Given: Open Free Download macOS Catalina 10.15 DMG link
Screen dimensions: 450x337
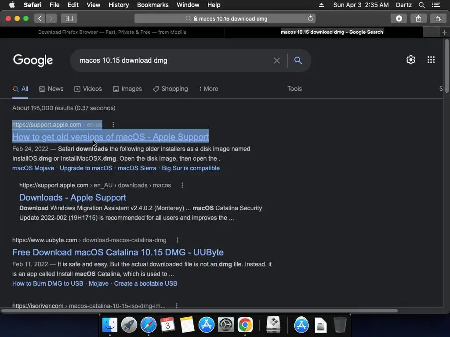Looking at the screenshot, I should pyautogui.click(x=118, y=252).
